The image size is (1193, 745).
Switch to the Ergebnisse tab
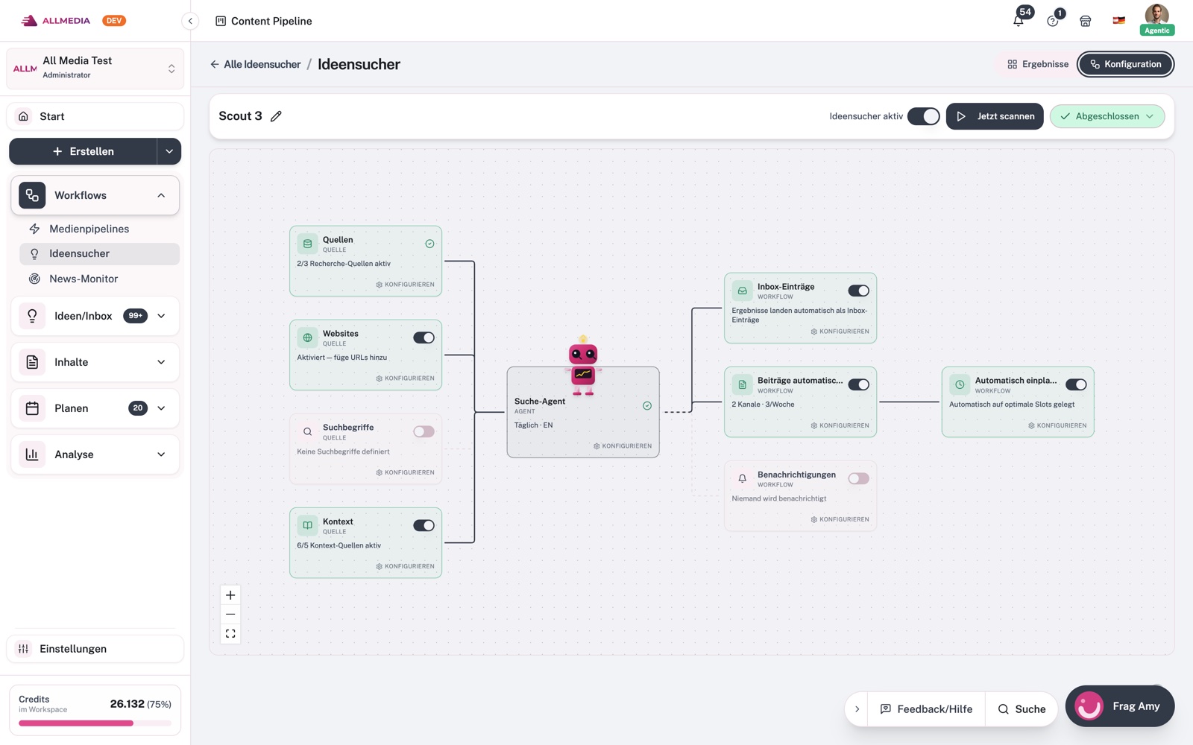[1037, 64]
